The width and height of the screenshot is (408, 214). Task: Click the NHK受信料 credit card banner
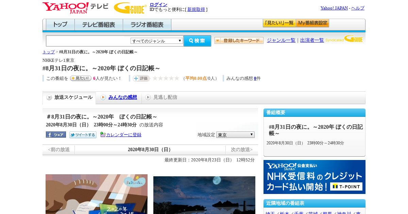[314, 177]
